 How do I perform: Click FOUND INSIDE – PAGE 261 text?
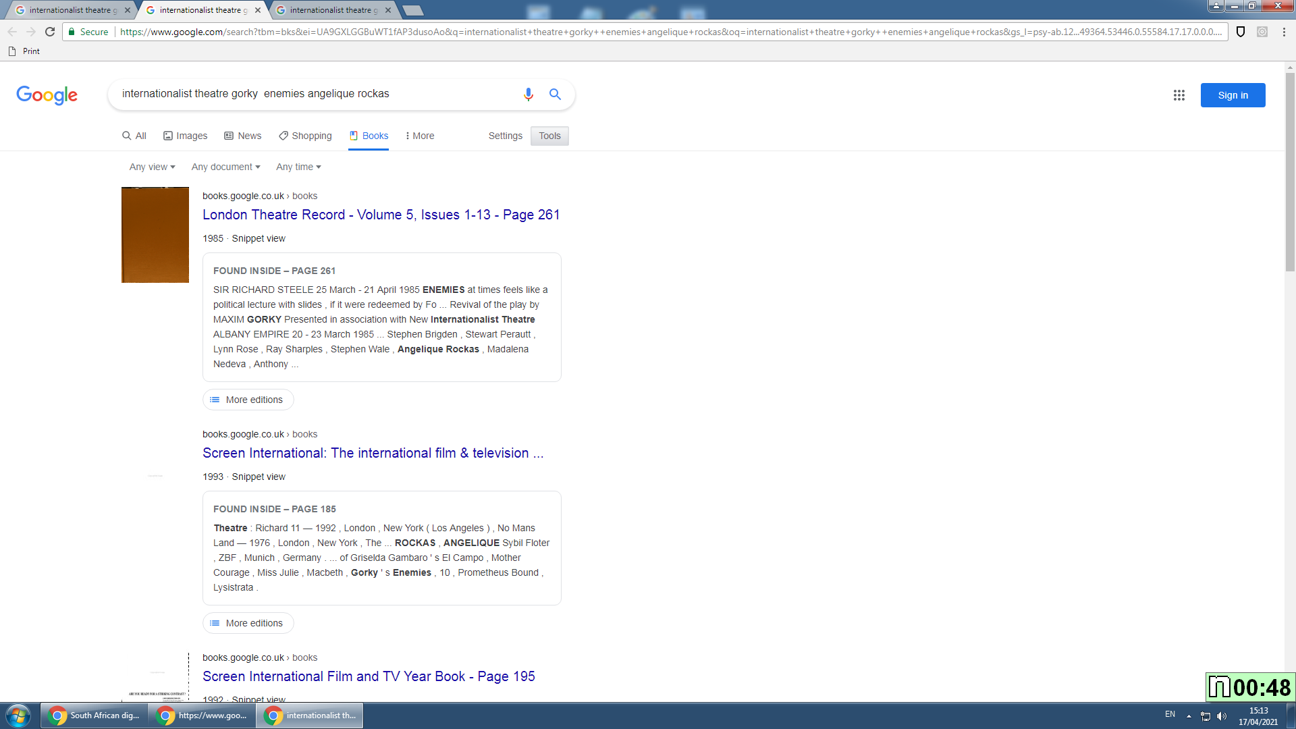(274, 271)
